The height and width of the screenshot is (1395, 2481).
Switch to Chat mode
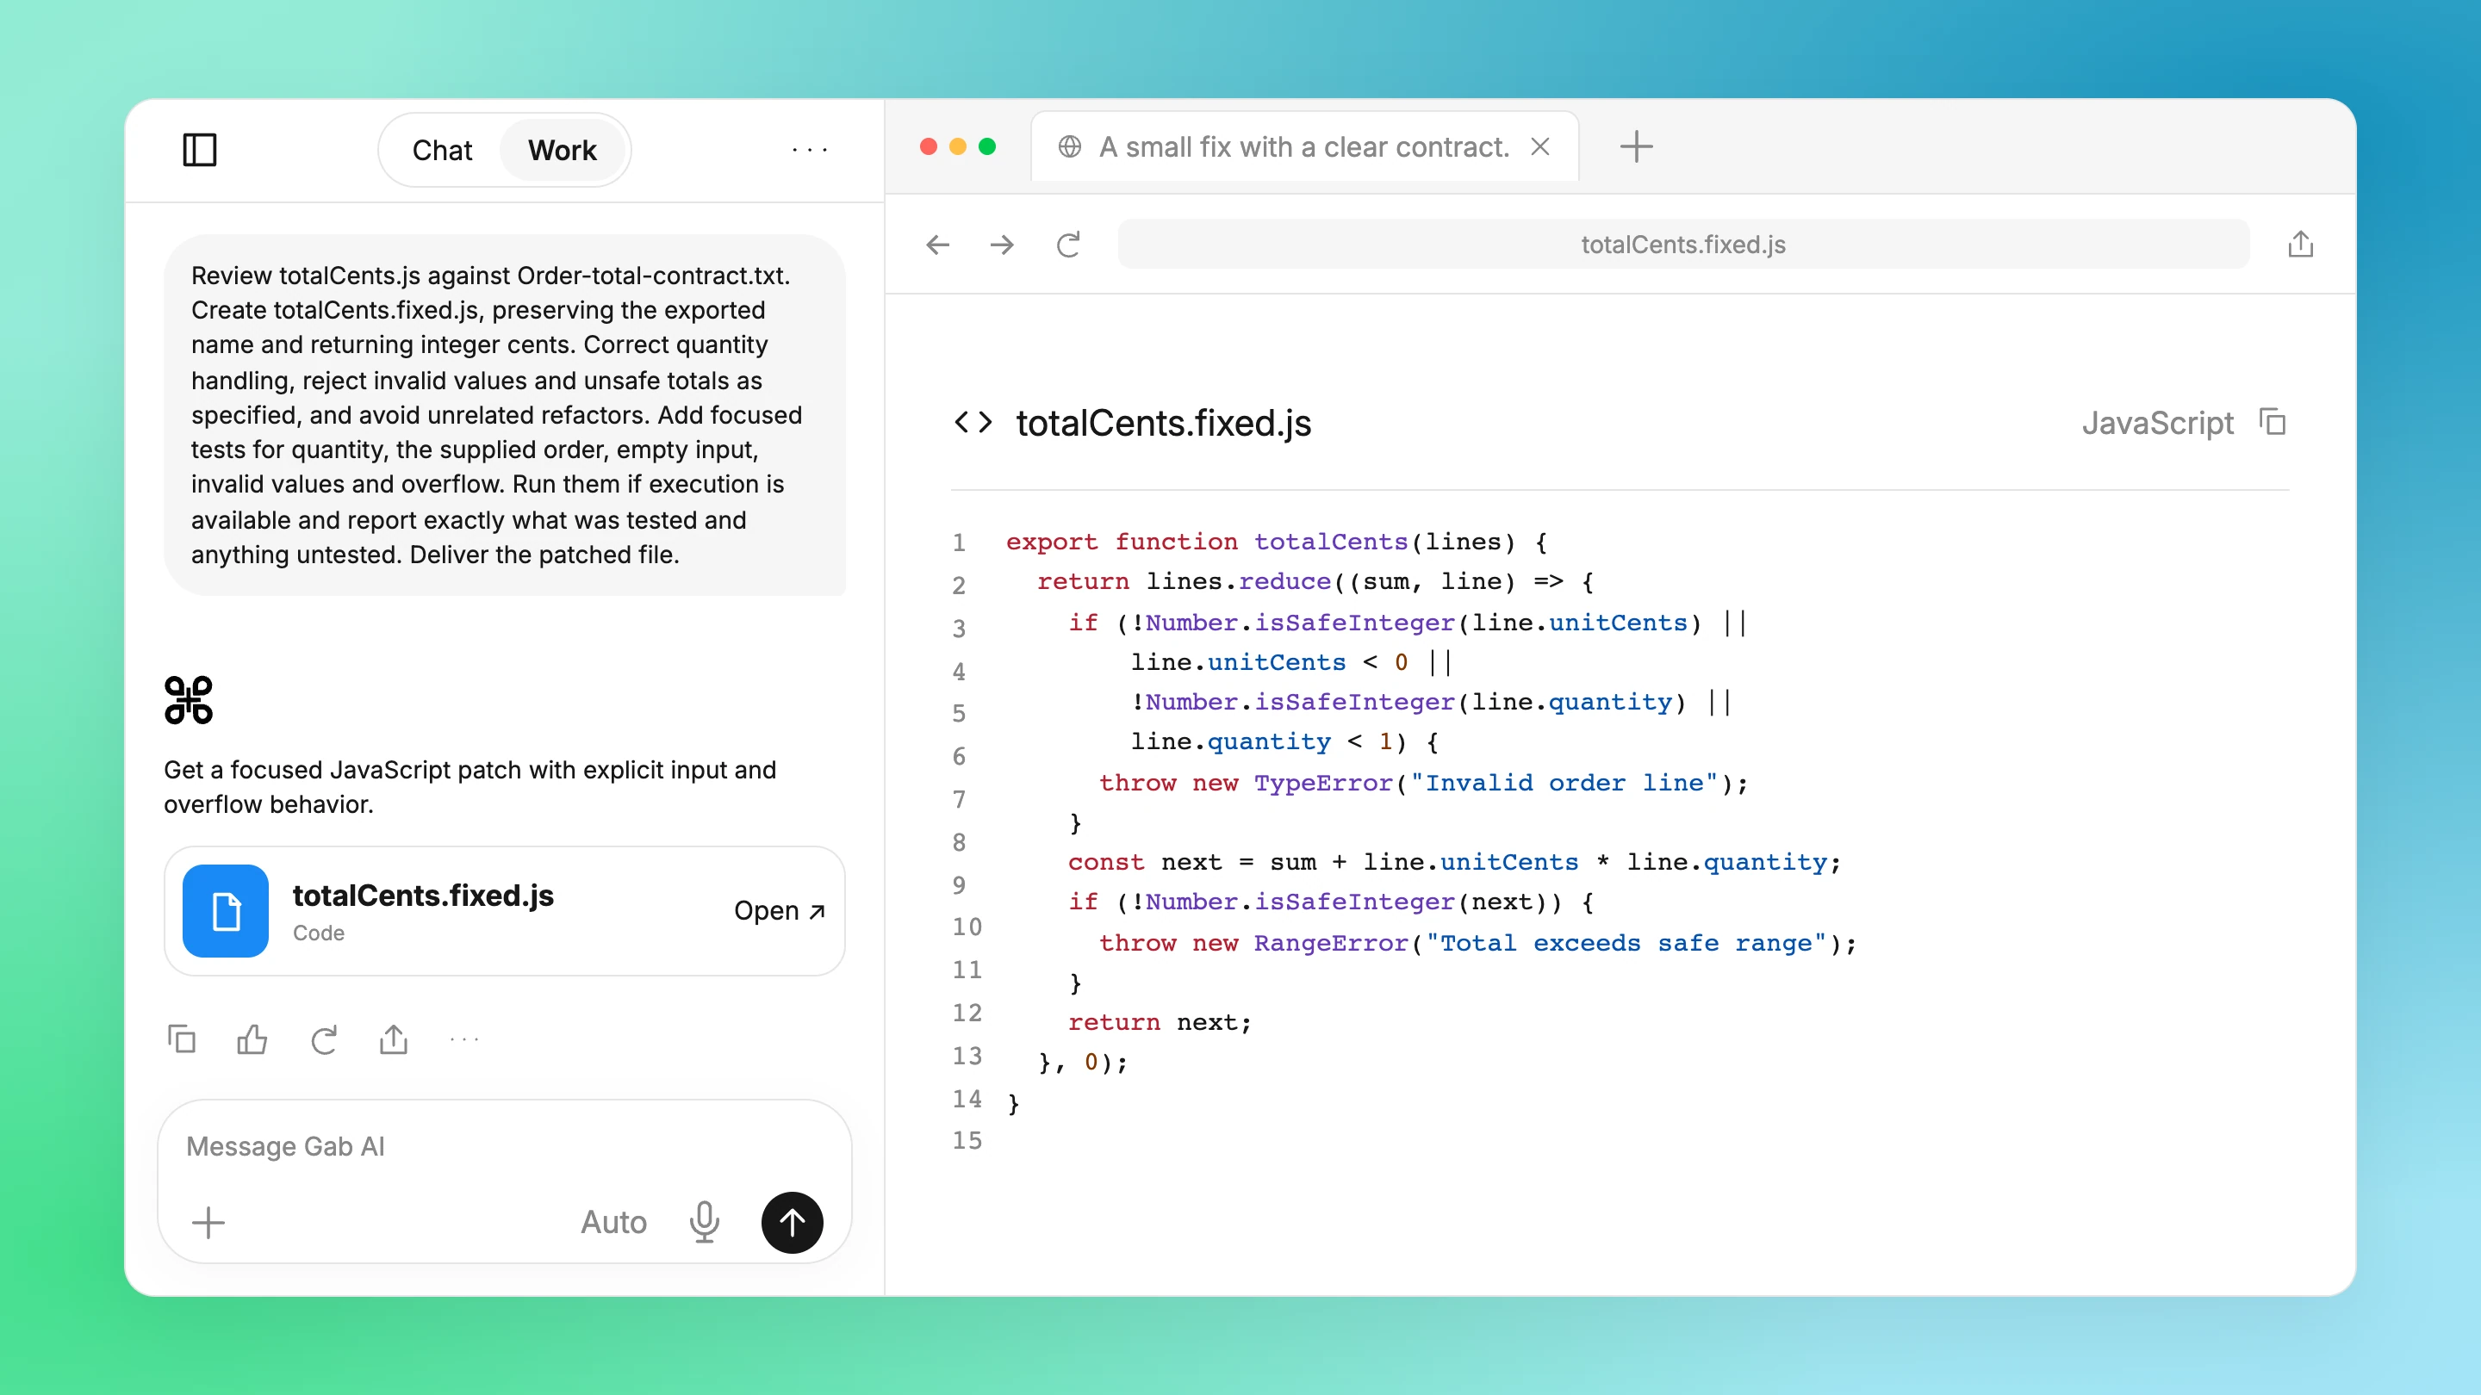click(x=442, y=150)
